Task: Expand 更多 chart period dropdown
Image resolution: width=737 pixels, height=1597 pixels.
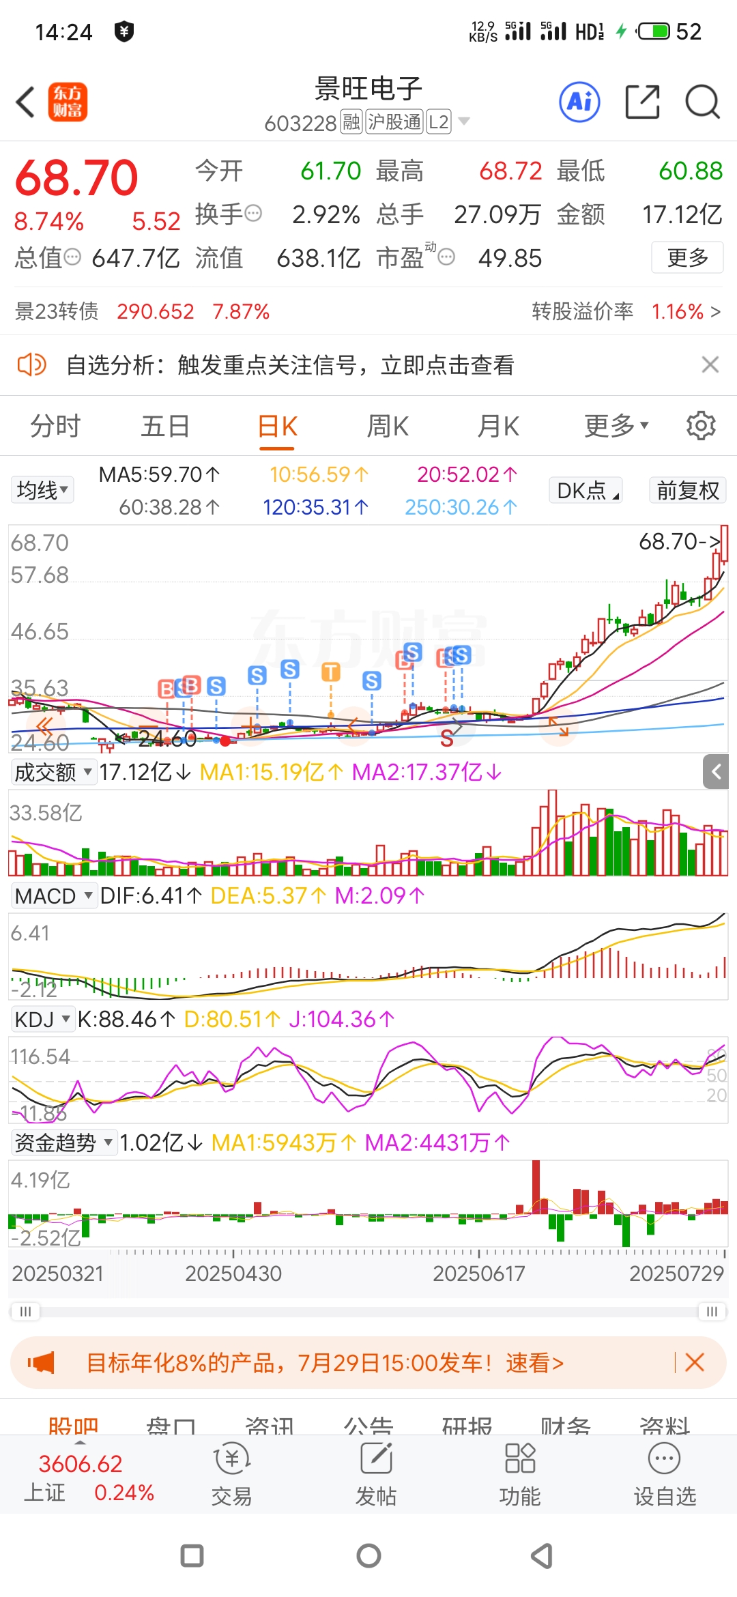Action: pyautogui.click(x=616, y=426)
